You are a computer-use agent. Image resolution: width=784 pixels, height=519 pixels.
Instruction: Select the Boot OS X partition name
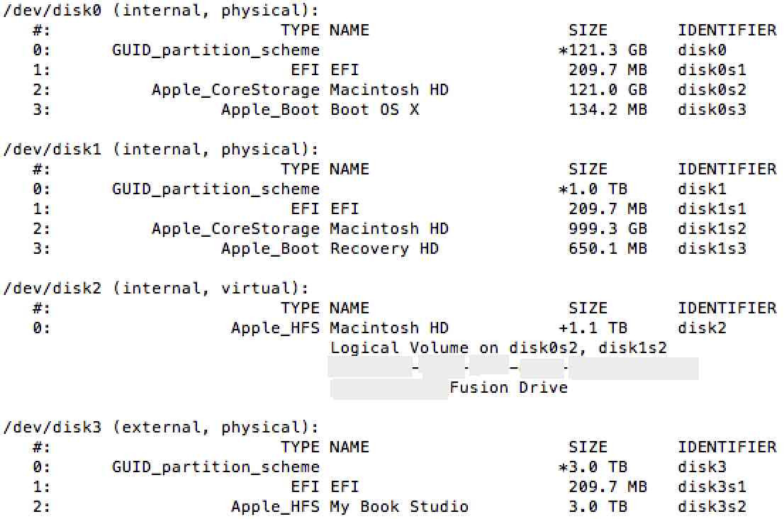coord(374,110)
